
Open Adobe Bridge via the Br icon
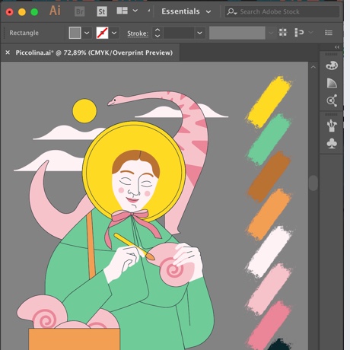coord(80,11)
